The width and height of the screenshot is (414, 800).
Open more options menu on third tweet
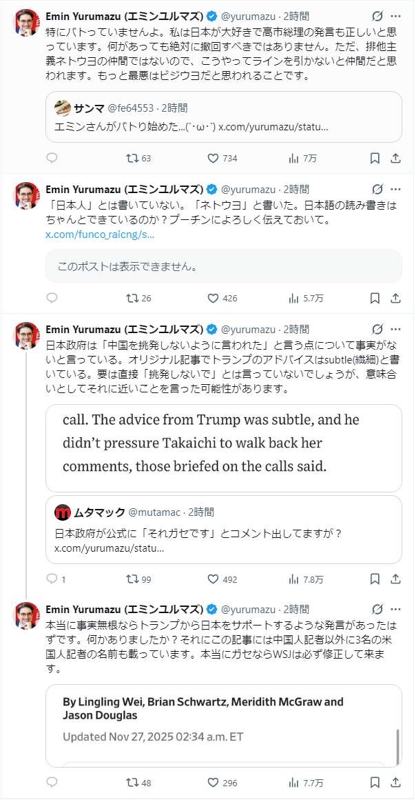[395, 330]
